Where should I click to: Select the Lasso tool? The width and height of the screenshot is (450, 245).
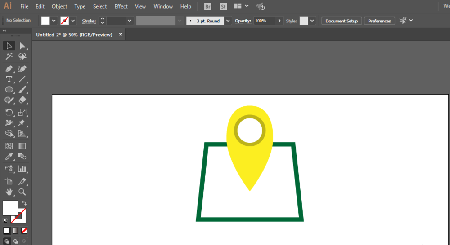pyautogui.click(x=22, y=57)
